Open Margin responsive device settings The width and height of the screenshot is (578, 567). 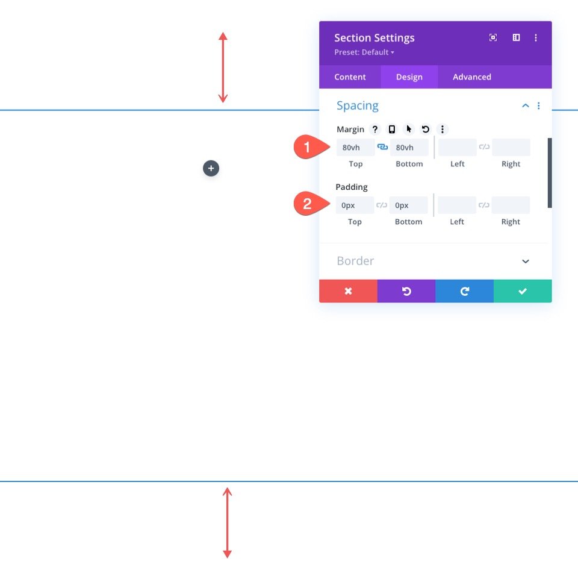pos(392,129)
